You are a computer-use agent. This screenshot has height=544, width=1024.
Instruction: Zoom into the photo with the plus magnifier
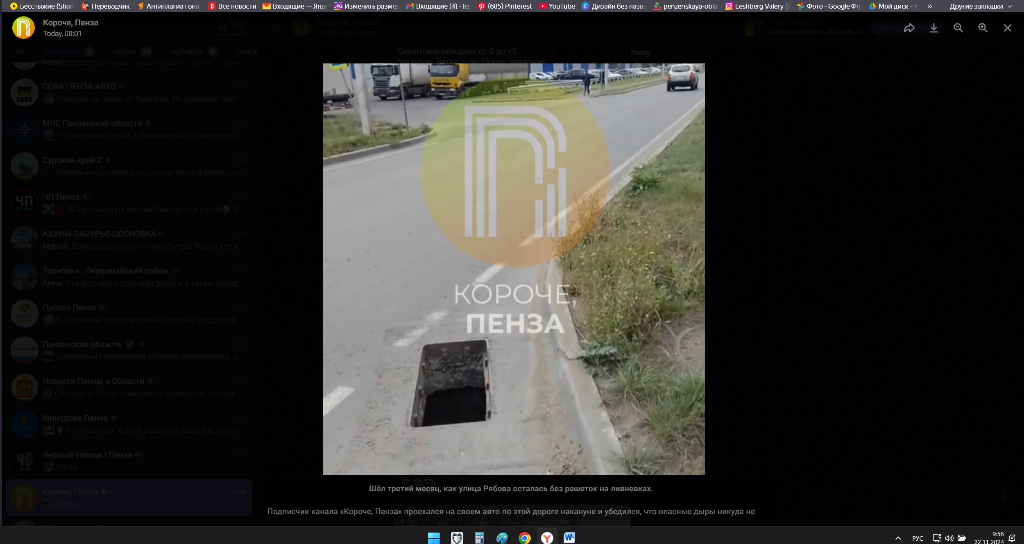click(983, 27)
